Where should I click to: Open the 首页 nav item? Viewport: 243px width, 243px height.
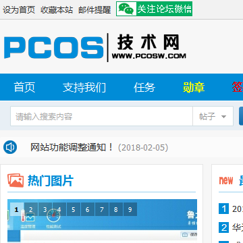point(24,87)
